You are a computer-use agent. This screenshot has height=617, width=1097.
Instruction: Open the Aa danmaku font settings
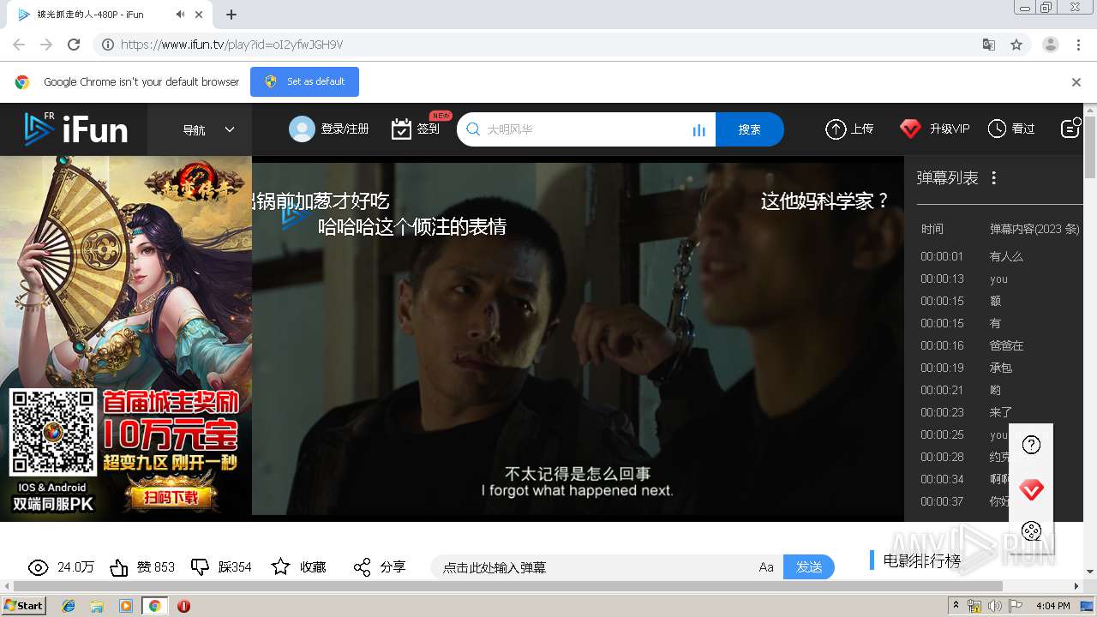766,567
